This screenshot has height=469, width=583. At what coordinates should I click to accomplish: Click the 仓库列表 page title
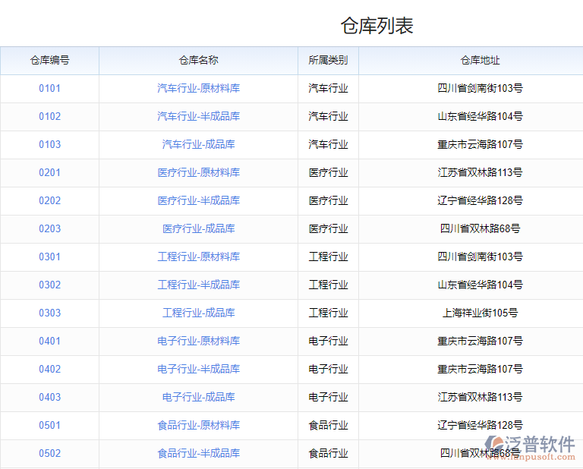377,26
